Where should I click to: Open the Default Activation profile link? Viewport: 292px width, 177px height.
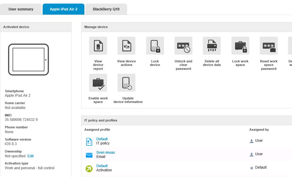[x=102, y=166]
